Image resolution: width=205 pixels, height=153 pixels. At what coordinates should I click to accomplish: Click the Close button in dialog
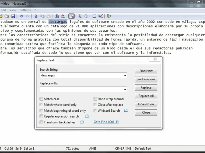146,112
